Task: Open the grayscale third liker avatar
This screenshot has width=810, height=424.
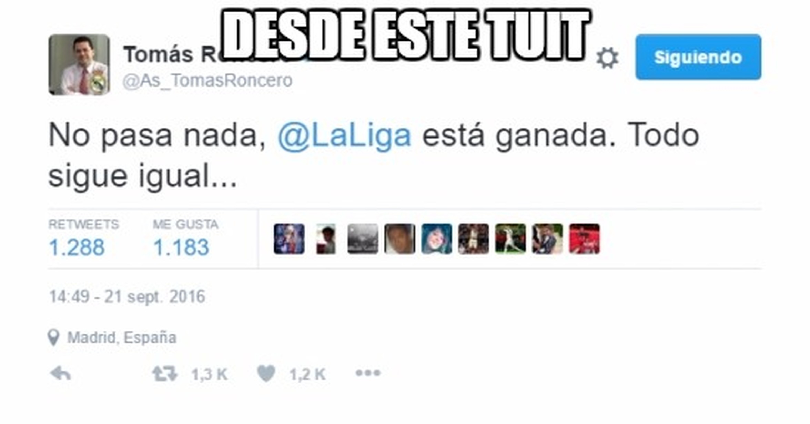Action: (x=363, y=239)
